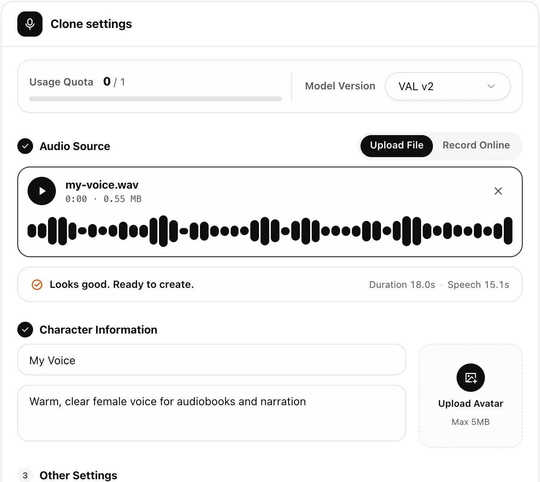Click the image-plus Upload Avatar icon
This screenshot has height=482, width=540.
tap(471, 378)
